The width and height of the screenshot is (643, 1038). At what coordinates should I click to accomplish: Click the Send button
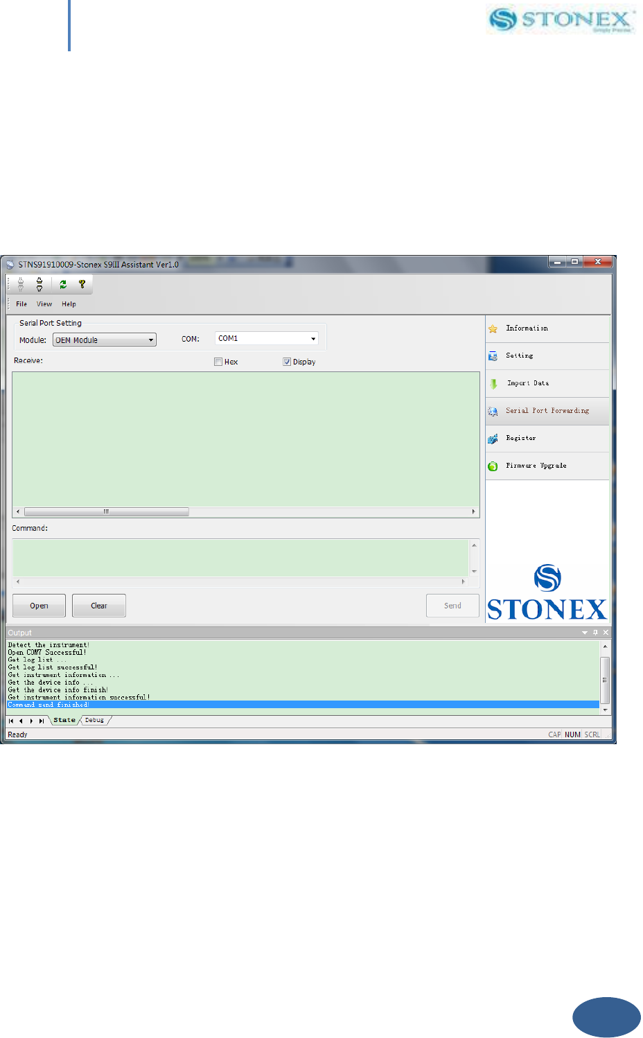(452, 606)
